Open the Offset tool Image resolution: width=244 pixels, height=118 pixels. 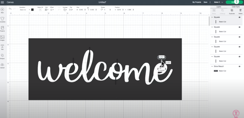[x=52, y=10]
